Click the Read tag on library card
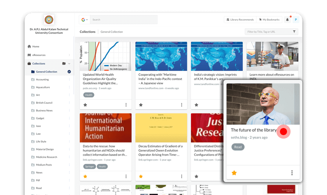The width and height of the screenshot is (327, 195). point(238,147)
